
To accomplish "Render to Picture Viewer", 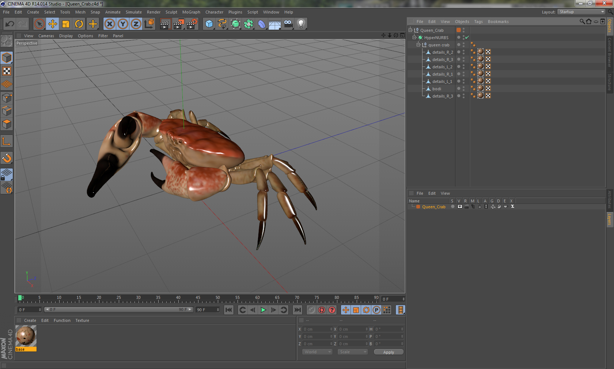I will (179, 24).
